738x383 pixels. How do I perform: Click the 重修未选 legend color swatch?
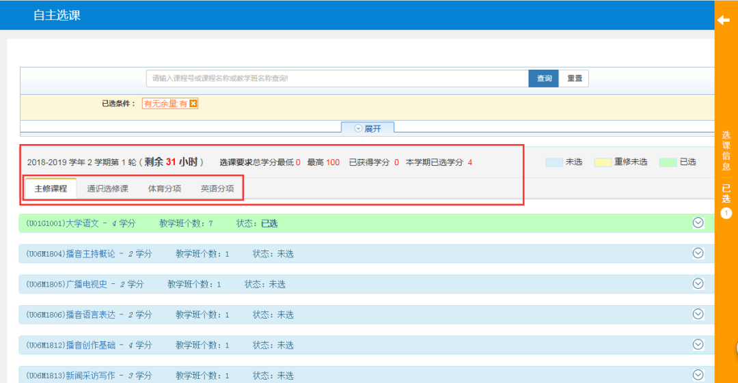coord(603,162)
